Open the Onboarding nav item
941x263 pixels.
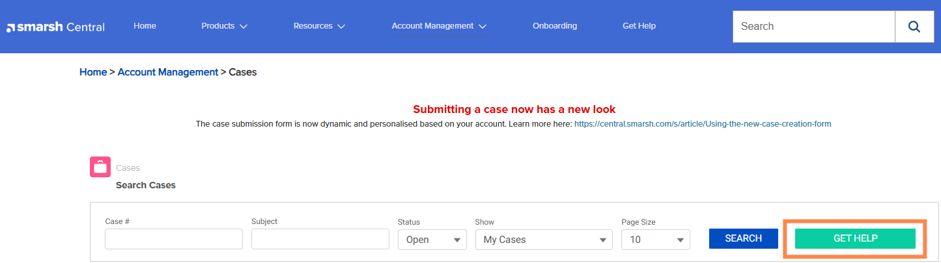554,26
